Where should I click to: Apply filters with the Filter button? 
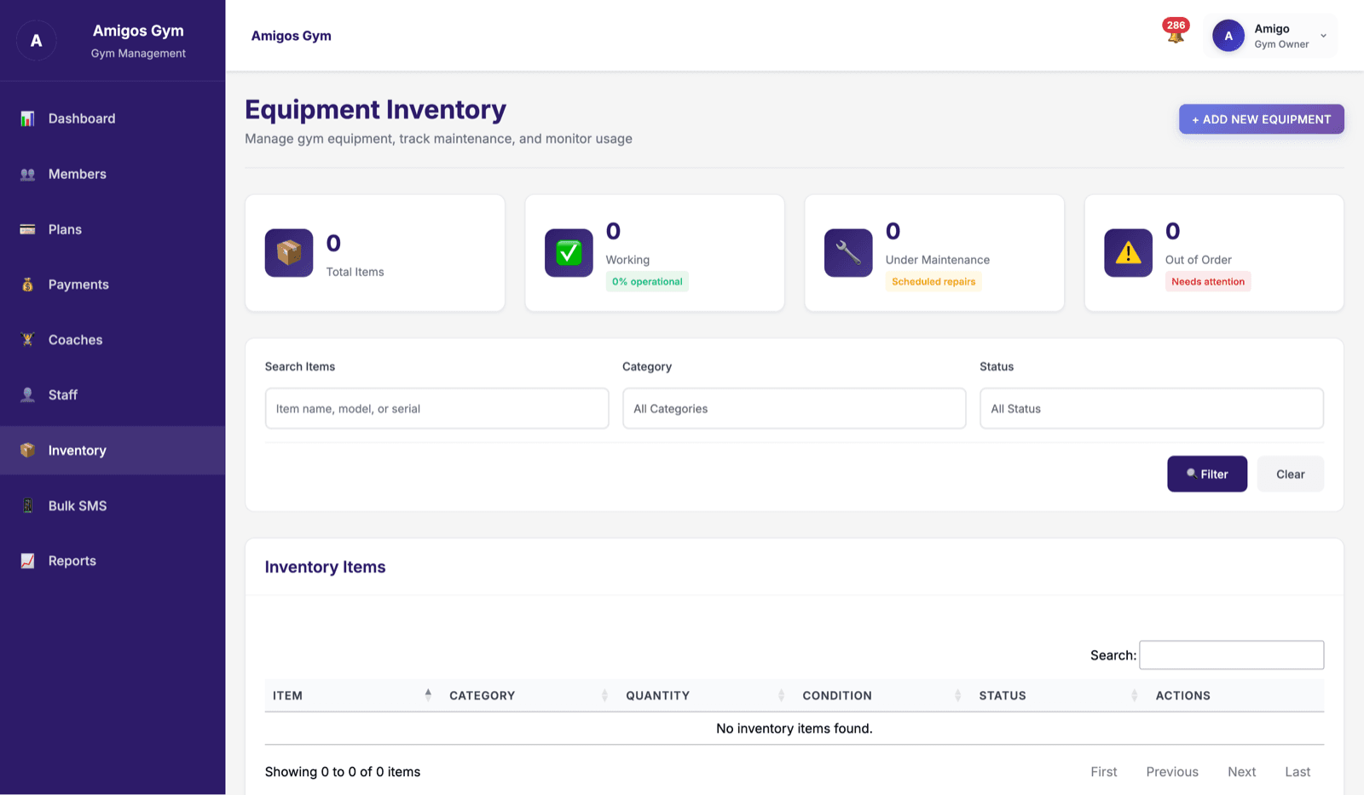(x=1207, y=474)
